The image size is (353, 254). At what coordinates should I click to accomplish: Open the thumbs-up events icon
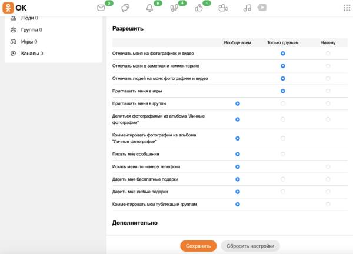coord(198,8)
